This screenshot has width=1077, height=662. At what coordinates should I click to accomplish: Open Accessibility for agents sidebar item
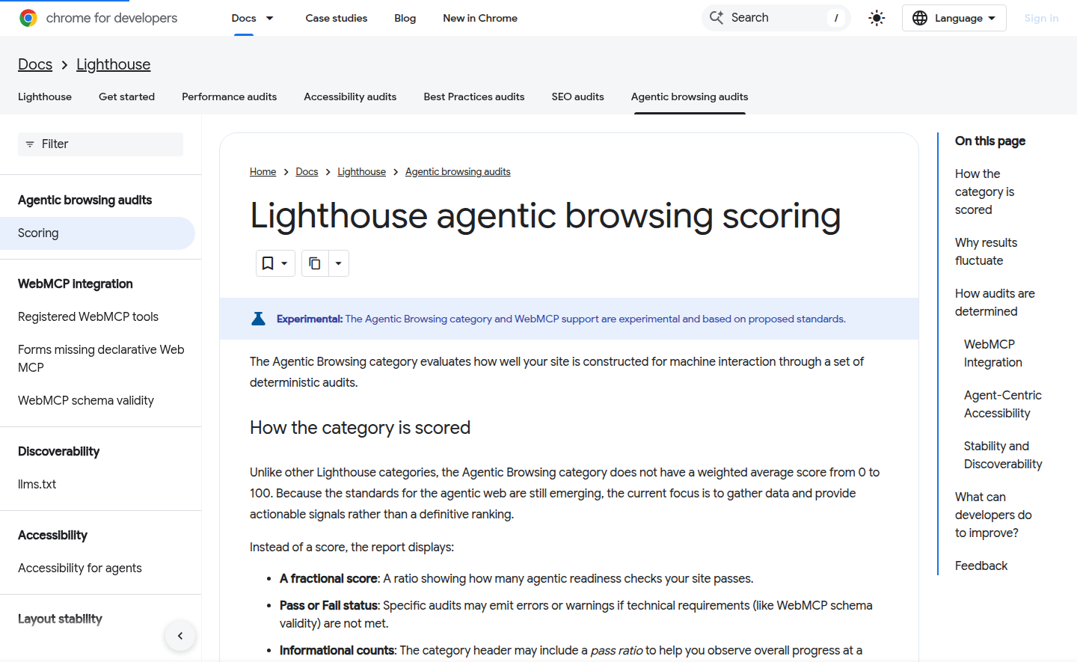[x=80, y=568]
